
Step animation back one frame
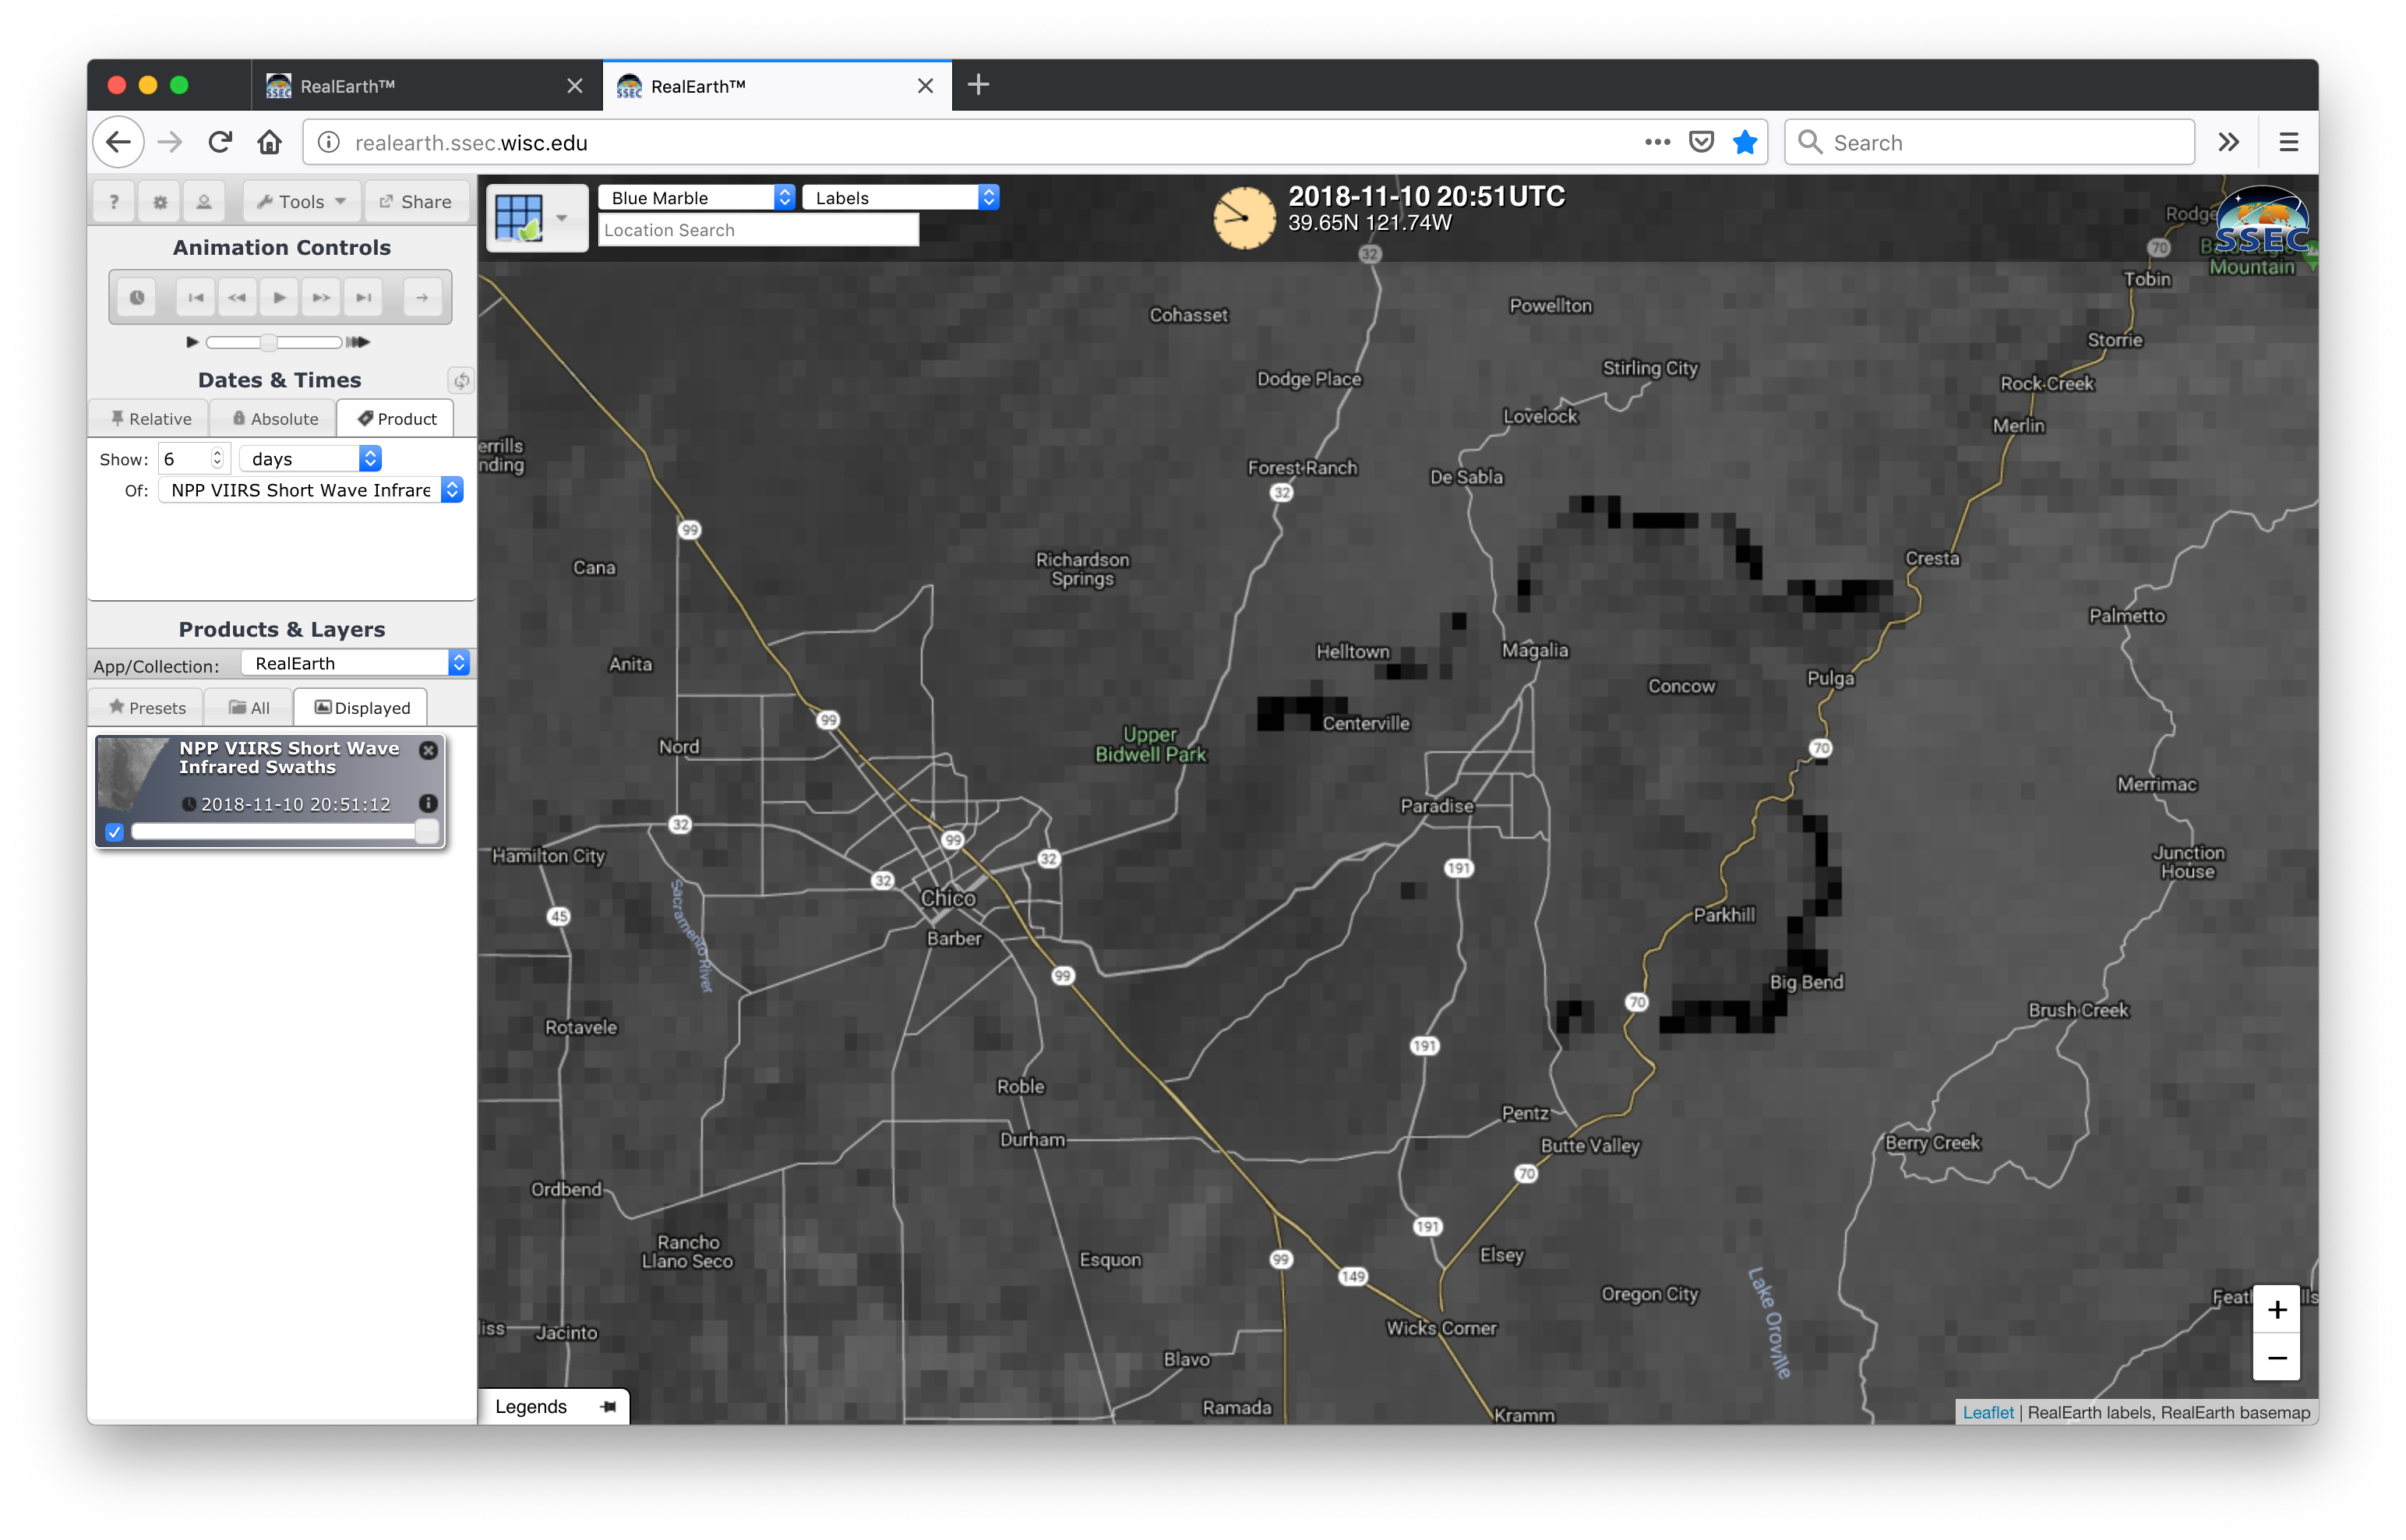237,297
